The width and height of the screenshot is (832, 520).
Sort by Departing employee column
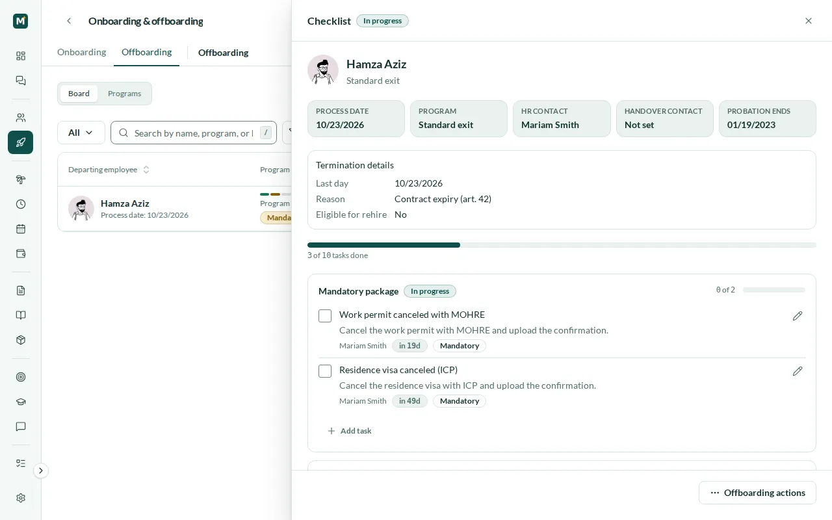(x=109, y=170)
